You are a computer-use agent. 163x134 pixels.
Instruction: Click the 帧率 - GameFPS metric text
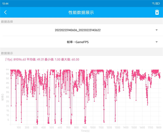click(x=77, y=42)
